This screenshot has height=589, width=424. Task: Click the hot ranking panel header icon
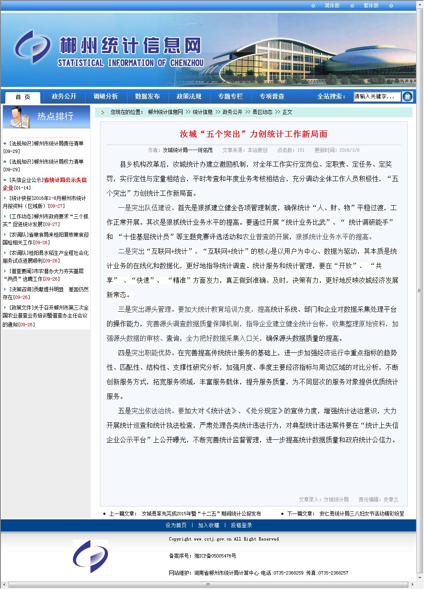tap(19, 116)
